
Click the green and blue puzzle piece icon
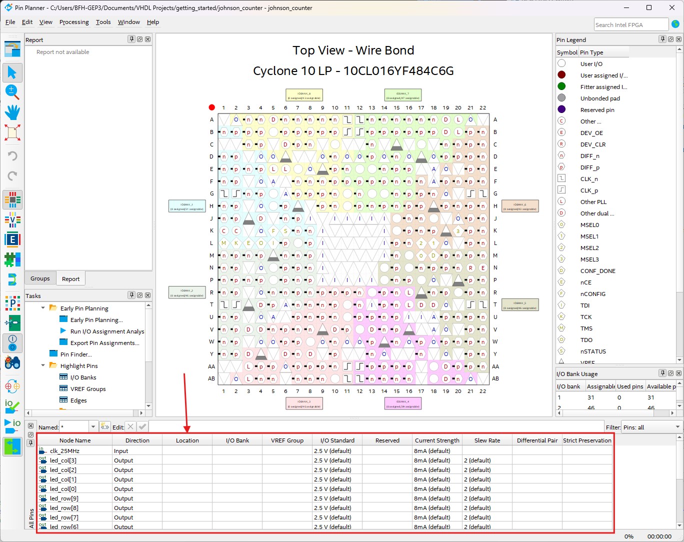point(12,259)
